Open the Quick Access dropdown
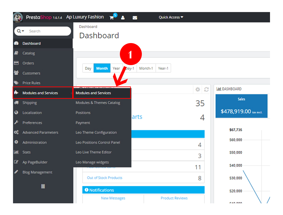 [x=171, y=17]
